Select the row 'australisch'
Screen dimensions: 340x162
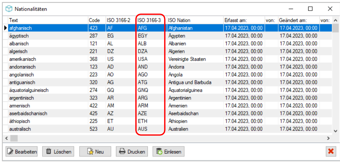(x=168, y=129)
